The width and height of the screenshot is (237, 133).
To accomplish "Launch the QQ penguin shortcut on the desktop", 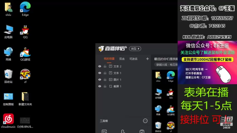I will coord(25,32).
